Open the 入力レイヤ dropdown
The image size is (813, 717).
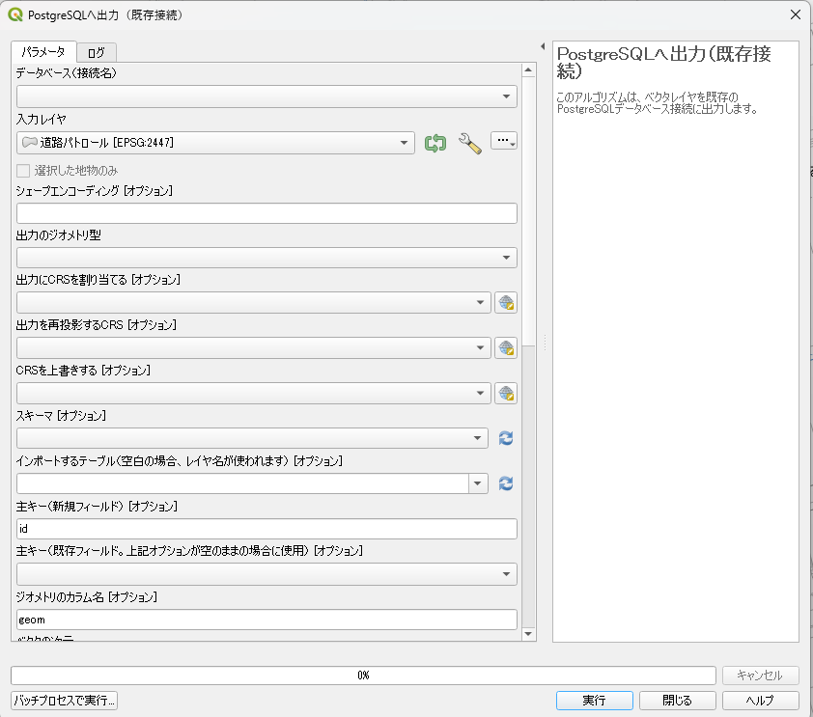405,142
